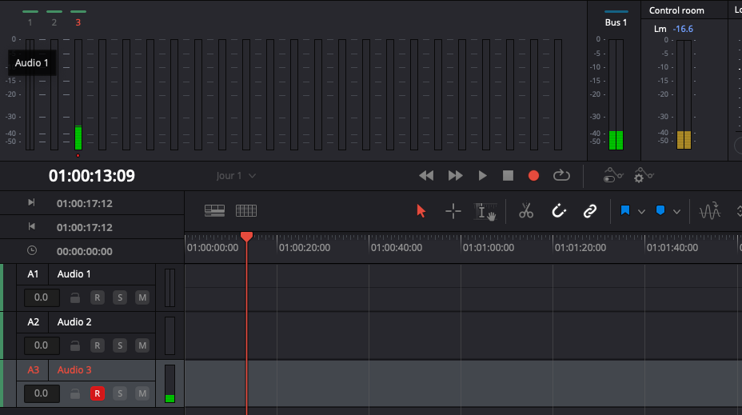742x415 pixels.
Task: Click the transient detection waveform icon
Action: (x=709, y=211)
